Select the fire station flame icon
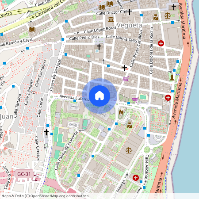 (x=121, y=113)
